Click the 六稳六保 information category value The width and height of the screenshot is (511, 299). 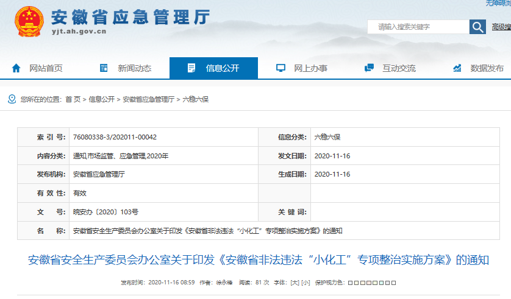tap(327, 137)
